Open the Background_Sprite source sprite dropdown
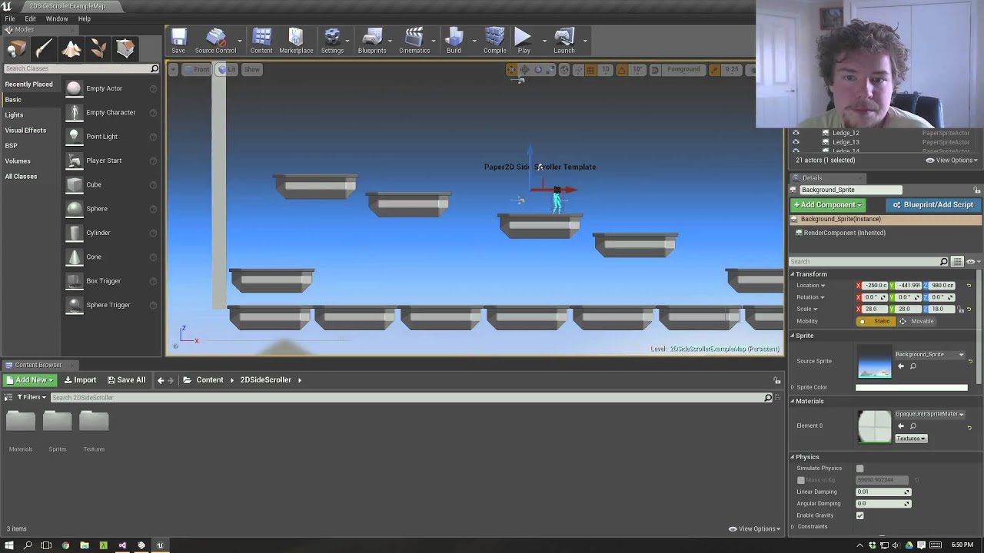 (x=929, y=355)
